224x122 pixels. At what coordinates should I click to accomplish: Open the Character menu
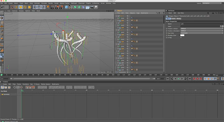coord(82,3)
